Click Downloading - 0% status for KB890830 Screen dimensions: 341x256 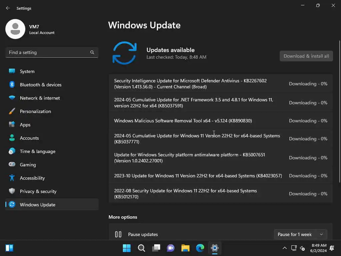click(x=308, y=121)
